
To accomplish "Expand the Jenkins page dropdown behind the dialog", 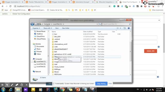I will [x=159, y=20].
